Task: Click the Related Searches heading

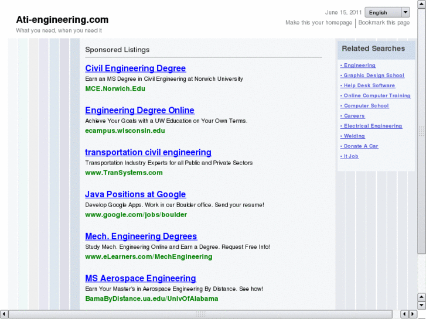Action: [x=373, y=49]
